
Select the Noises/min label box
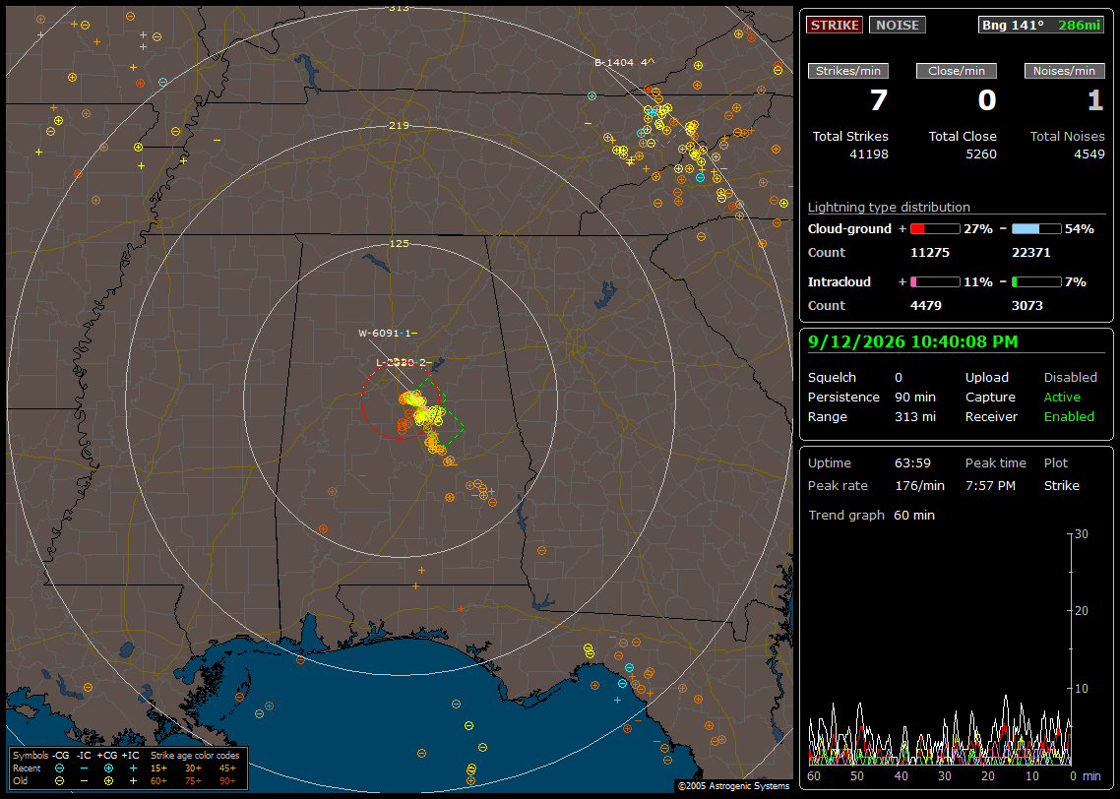pos(1064,71)
